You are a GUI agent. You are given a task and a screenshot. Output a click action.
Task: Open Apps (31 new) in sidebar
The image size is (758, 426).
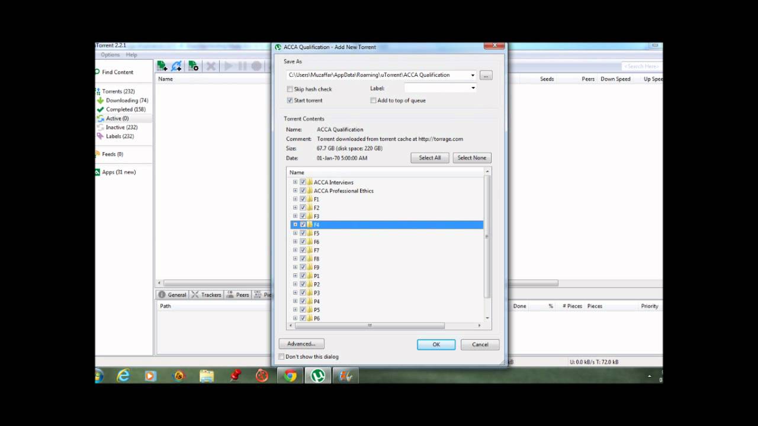tap(118, 172)
